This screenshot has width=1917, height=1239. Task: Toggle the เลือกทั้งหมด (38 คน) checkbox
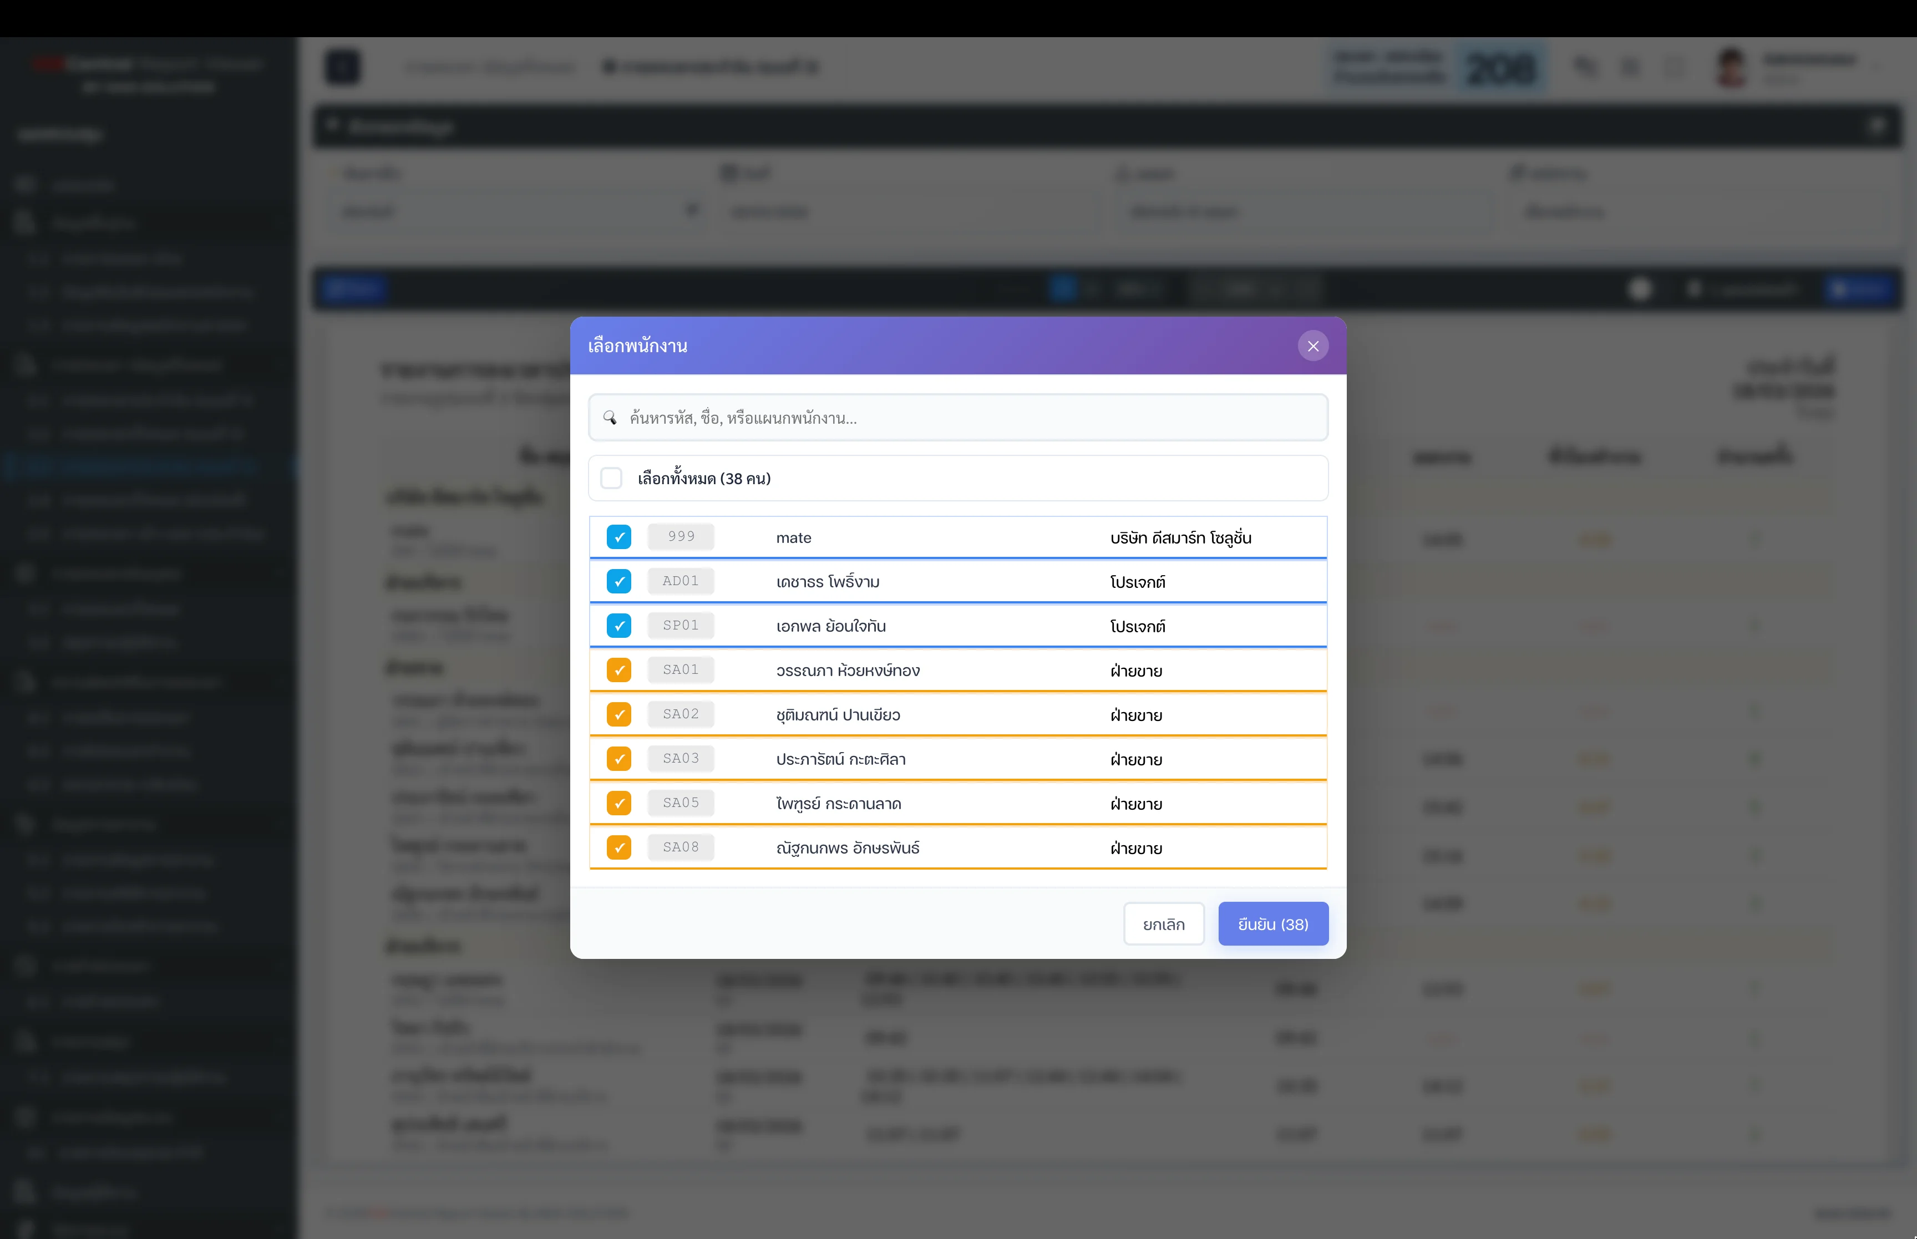pos(611,479)
